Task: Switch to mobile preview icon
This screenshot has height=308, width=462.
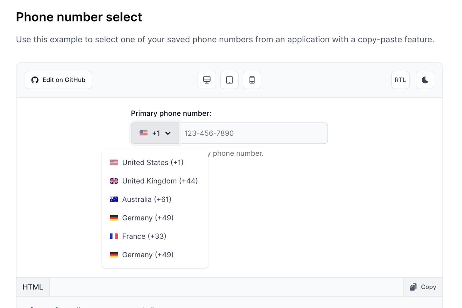Action: click(x=252, y=80)
